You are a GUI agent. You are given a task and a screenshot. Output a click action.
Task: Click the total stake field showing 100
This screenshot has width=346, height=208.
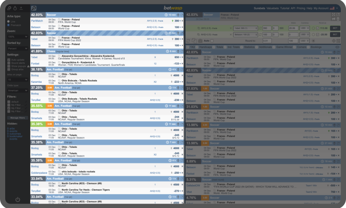(x=294, y=41)
